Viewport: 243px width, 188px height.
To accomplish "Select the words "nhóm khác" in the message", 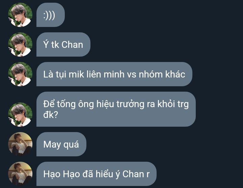I will coord(162,74).
